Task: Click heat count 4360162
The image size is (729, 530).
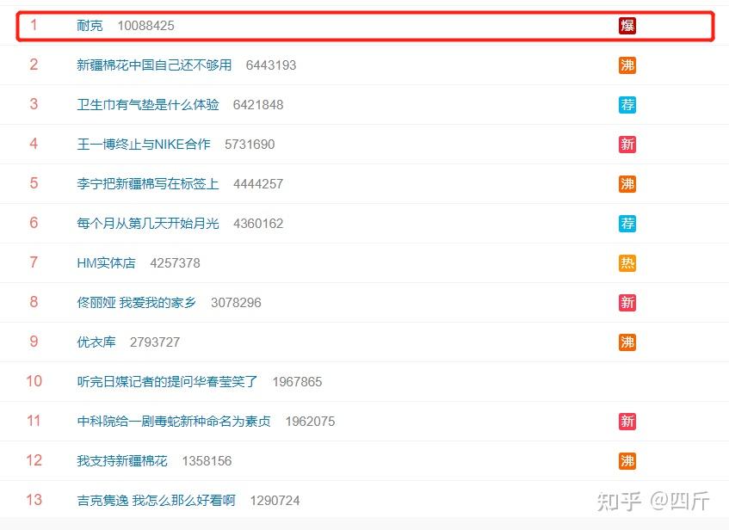Action: pyautogui.click(x=258, y=223)
